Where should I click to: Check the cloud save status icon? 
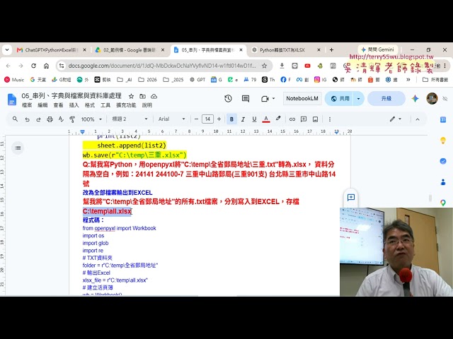(x=154, y=96)
